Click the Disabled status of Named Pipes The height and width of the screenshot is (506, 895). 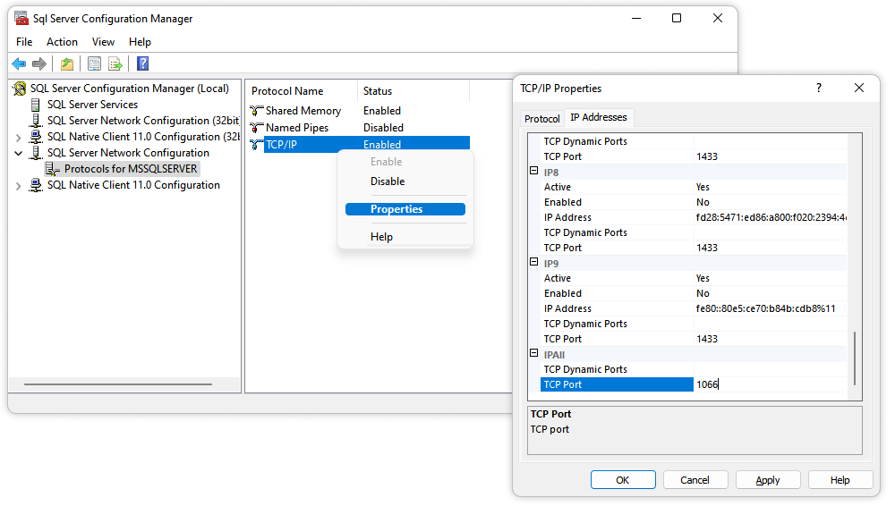point(384,128)
